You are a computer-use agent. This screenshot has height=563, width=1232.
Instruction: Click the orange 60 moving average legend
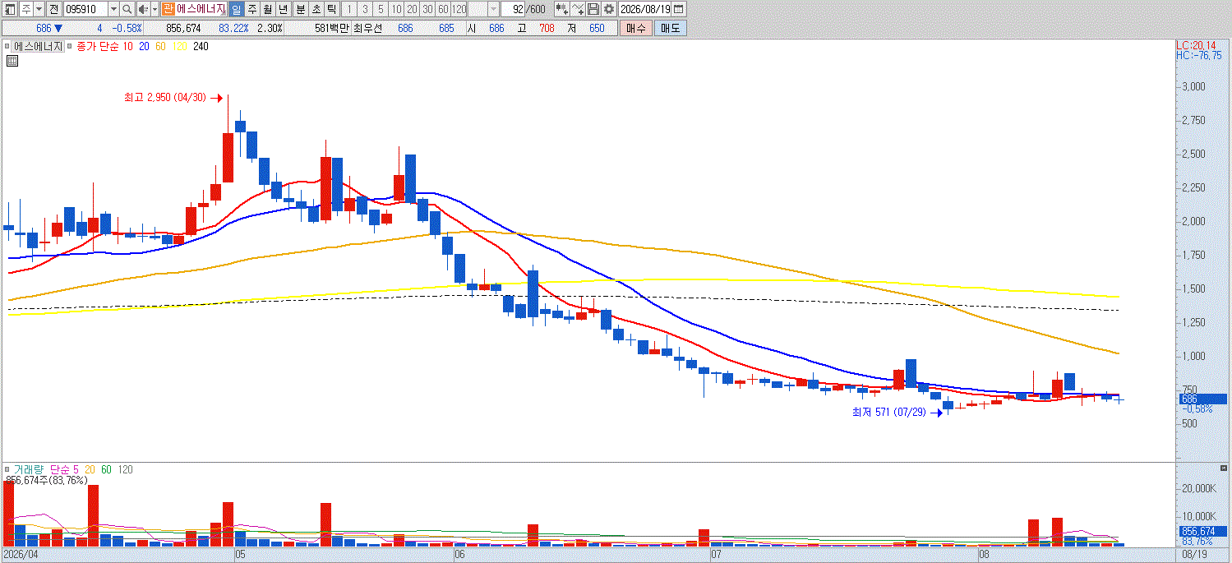click(x=159, y=47)
